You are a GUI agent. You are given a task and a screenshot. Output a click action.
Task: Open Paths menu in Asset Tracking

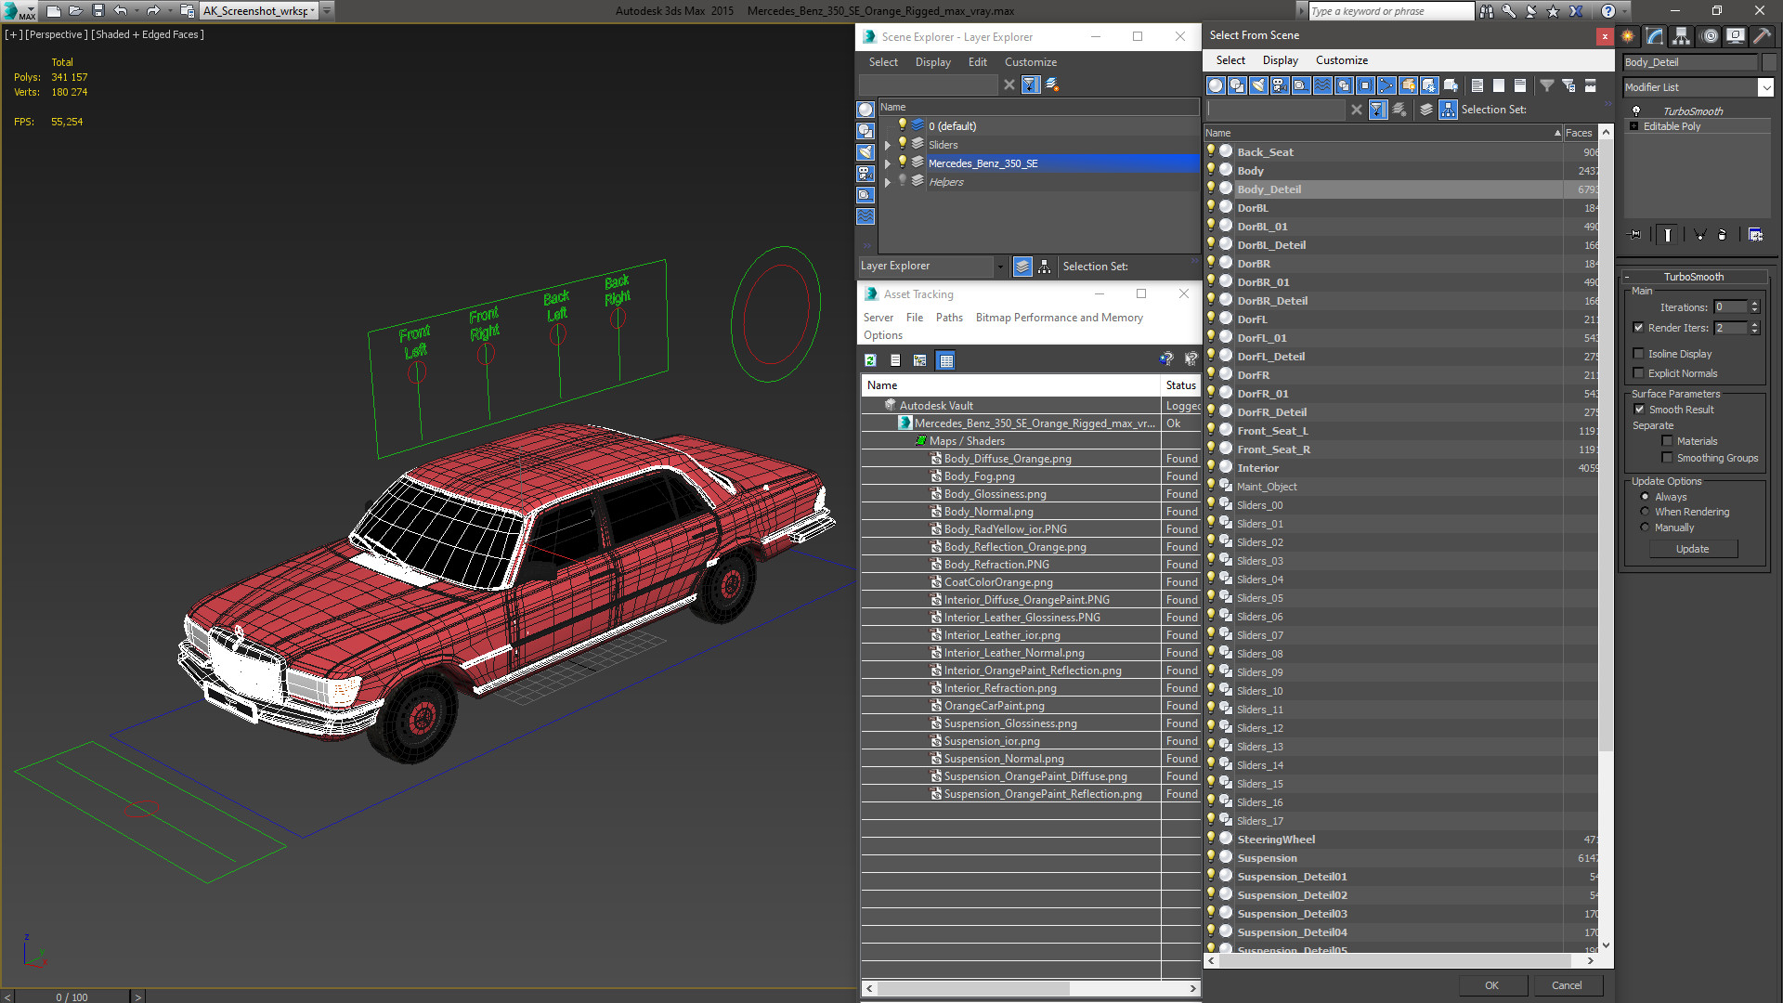(949, 318)
